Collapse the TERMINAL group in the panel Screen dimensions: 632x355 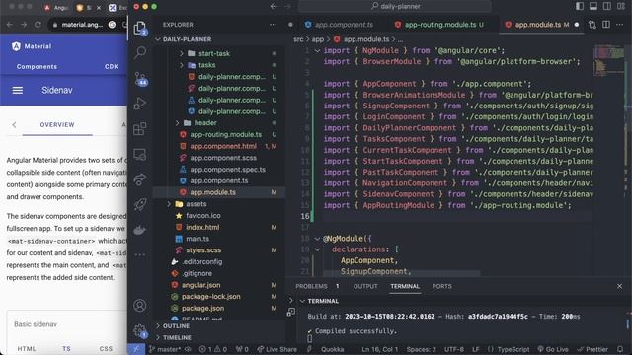(302, 301)
